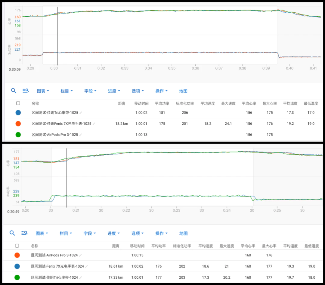Screen dimensions: 325x285
Task: Click the blue color dot for 佳明Tri心率带-1025
Action: 18,113
